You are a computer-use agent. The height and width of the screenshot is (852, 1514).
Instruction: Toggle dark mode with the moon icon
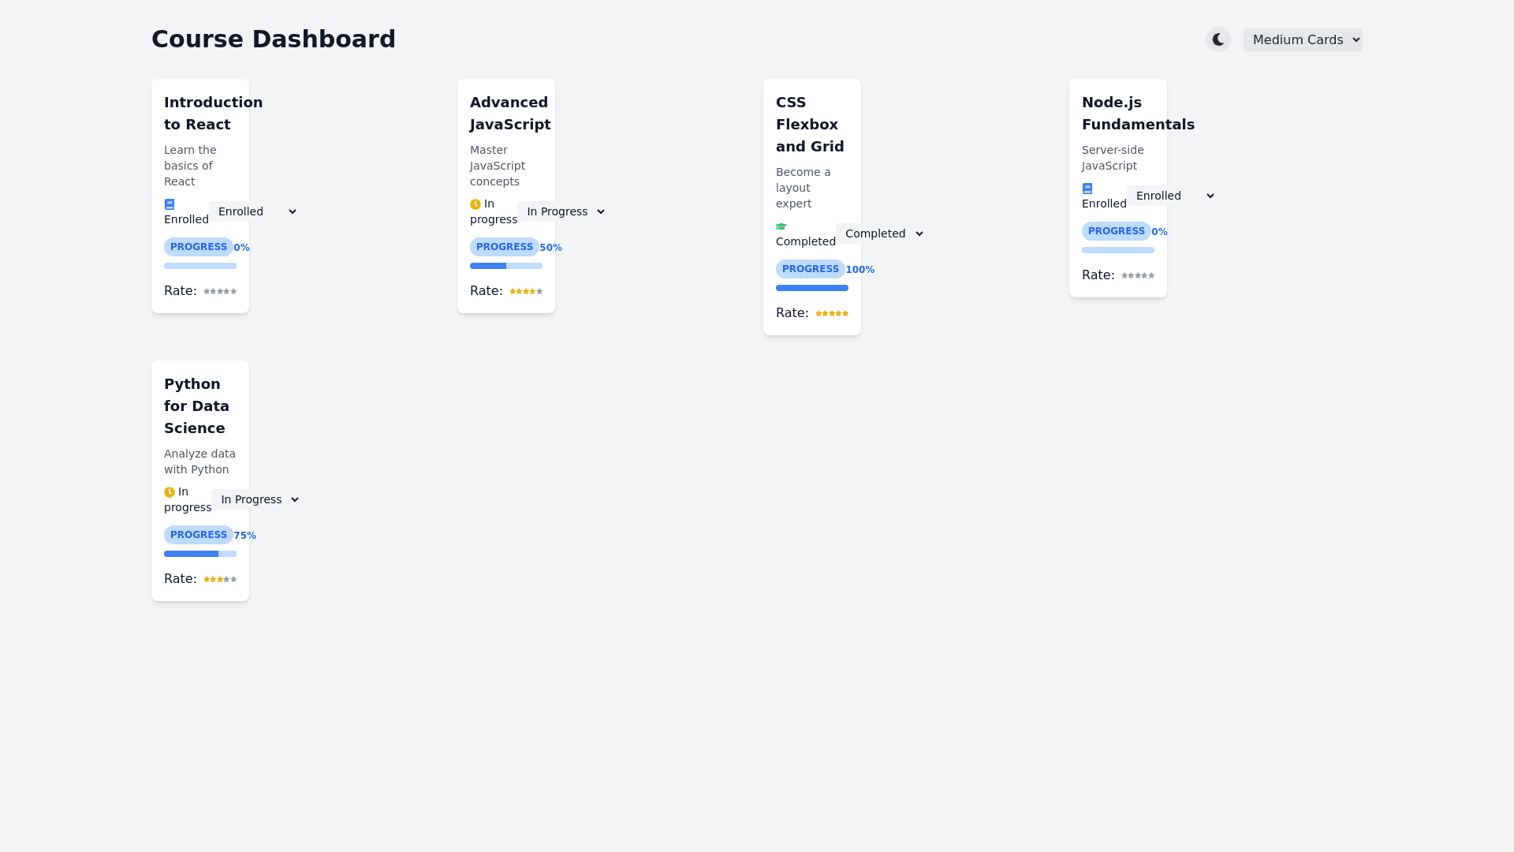click(1218, 39)
